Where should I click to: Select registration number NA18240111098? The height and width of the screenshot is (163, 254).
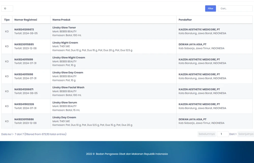(24, 74)
